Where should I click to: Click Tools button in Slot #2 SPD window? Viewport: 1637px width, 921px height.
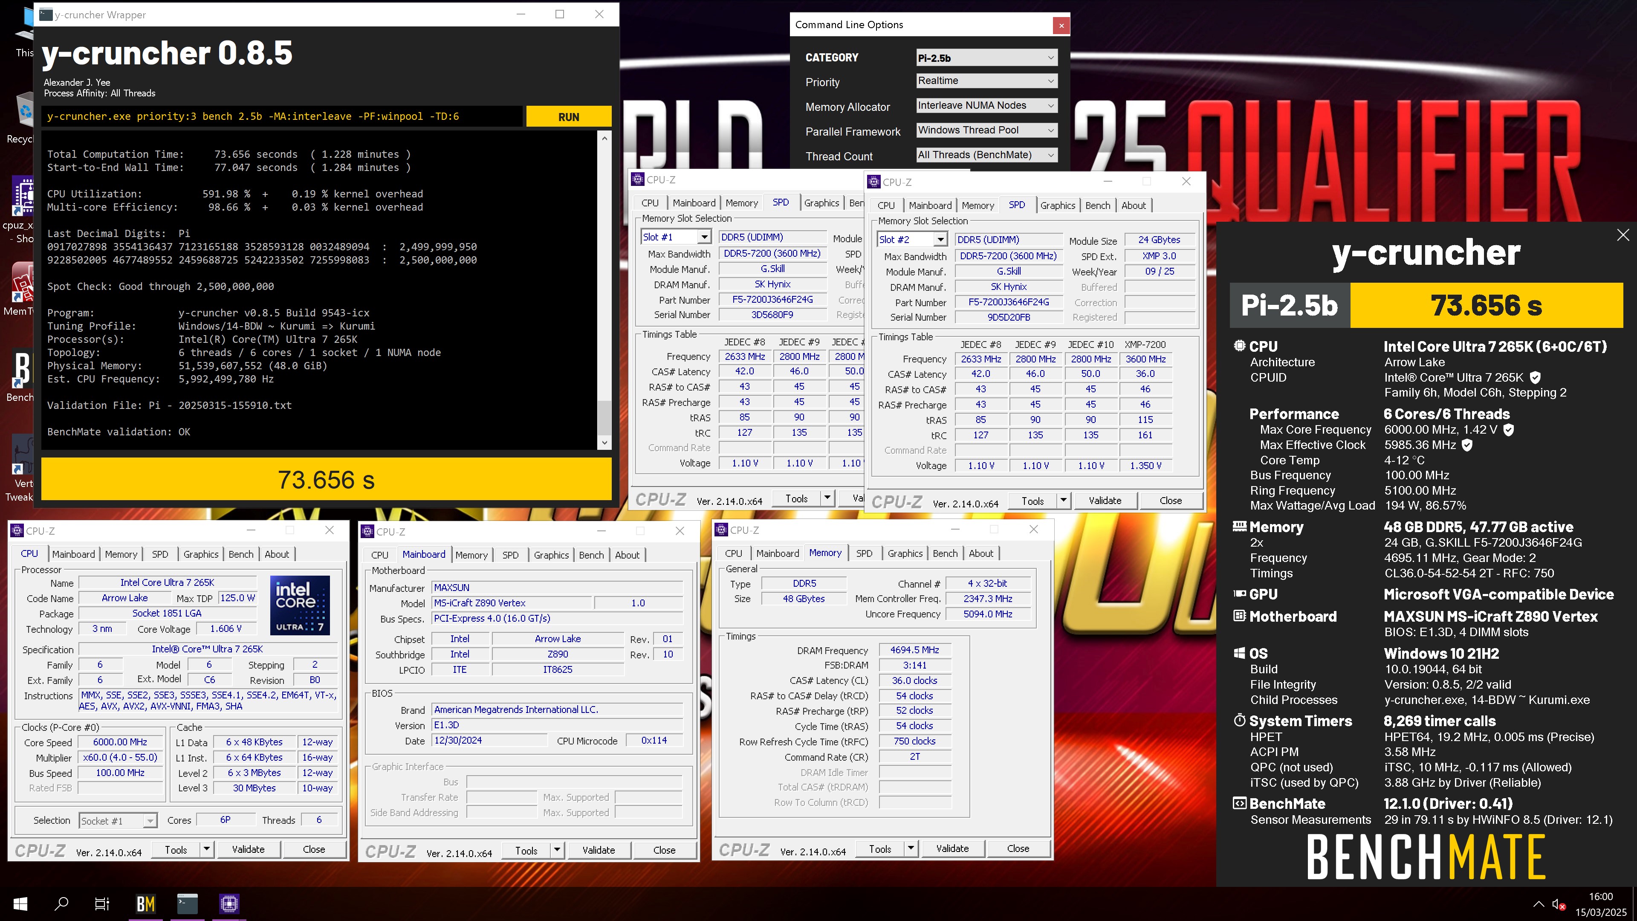pyautogui.click(x=1032, y=501)
